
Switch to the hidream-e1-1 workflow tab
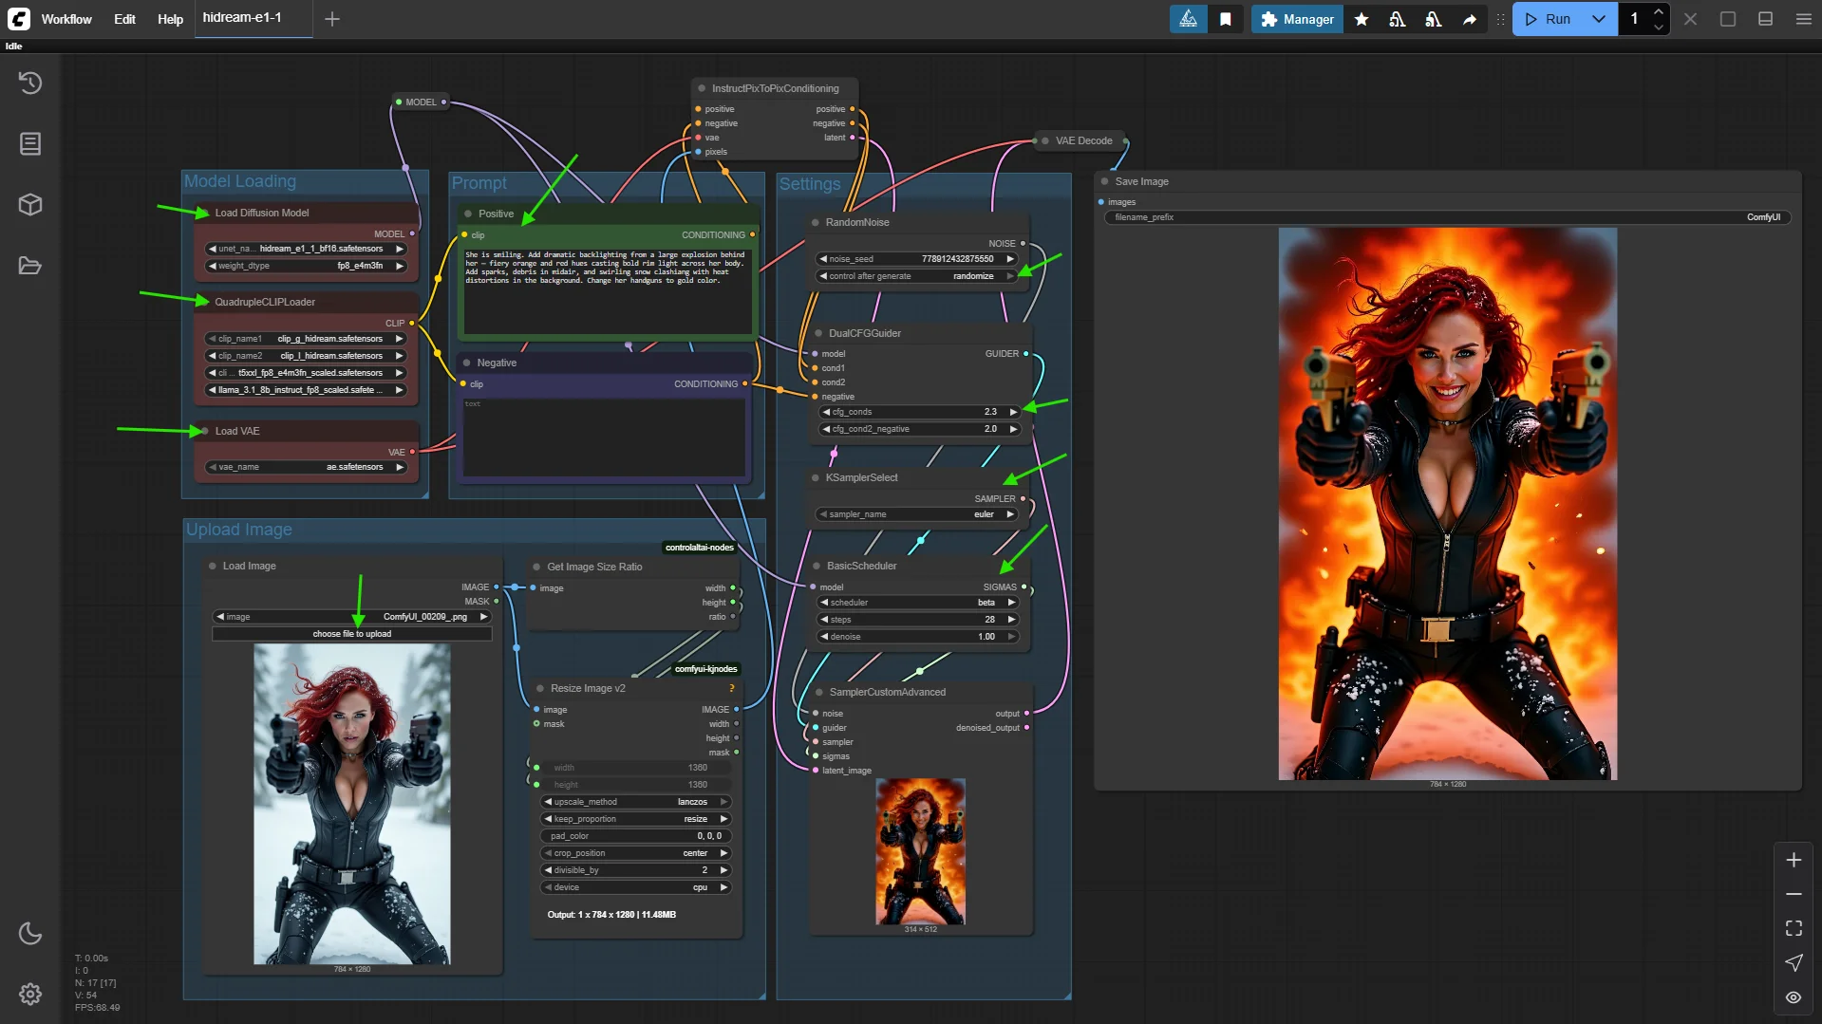pyautogui.click(x=254, y=18)
